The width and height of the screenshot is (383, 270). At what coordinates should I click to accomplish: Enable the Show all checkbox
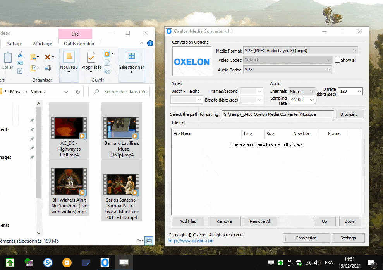(x=337, y=60)
